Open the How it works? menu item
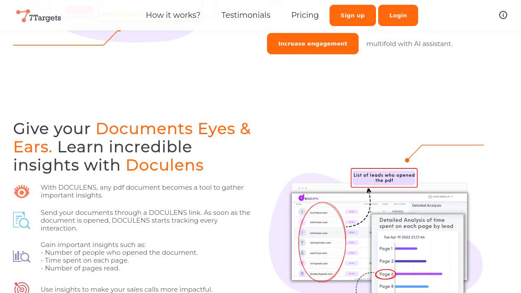Screen dimensions: 521x293 [173, 15]
